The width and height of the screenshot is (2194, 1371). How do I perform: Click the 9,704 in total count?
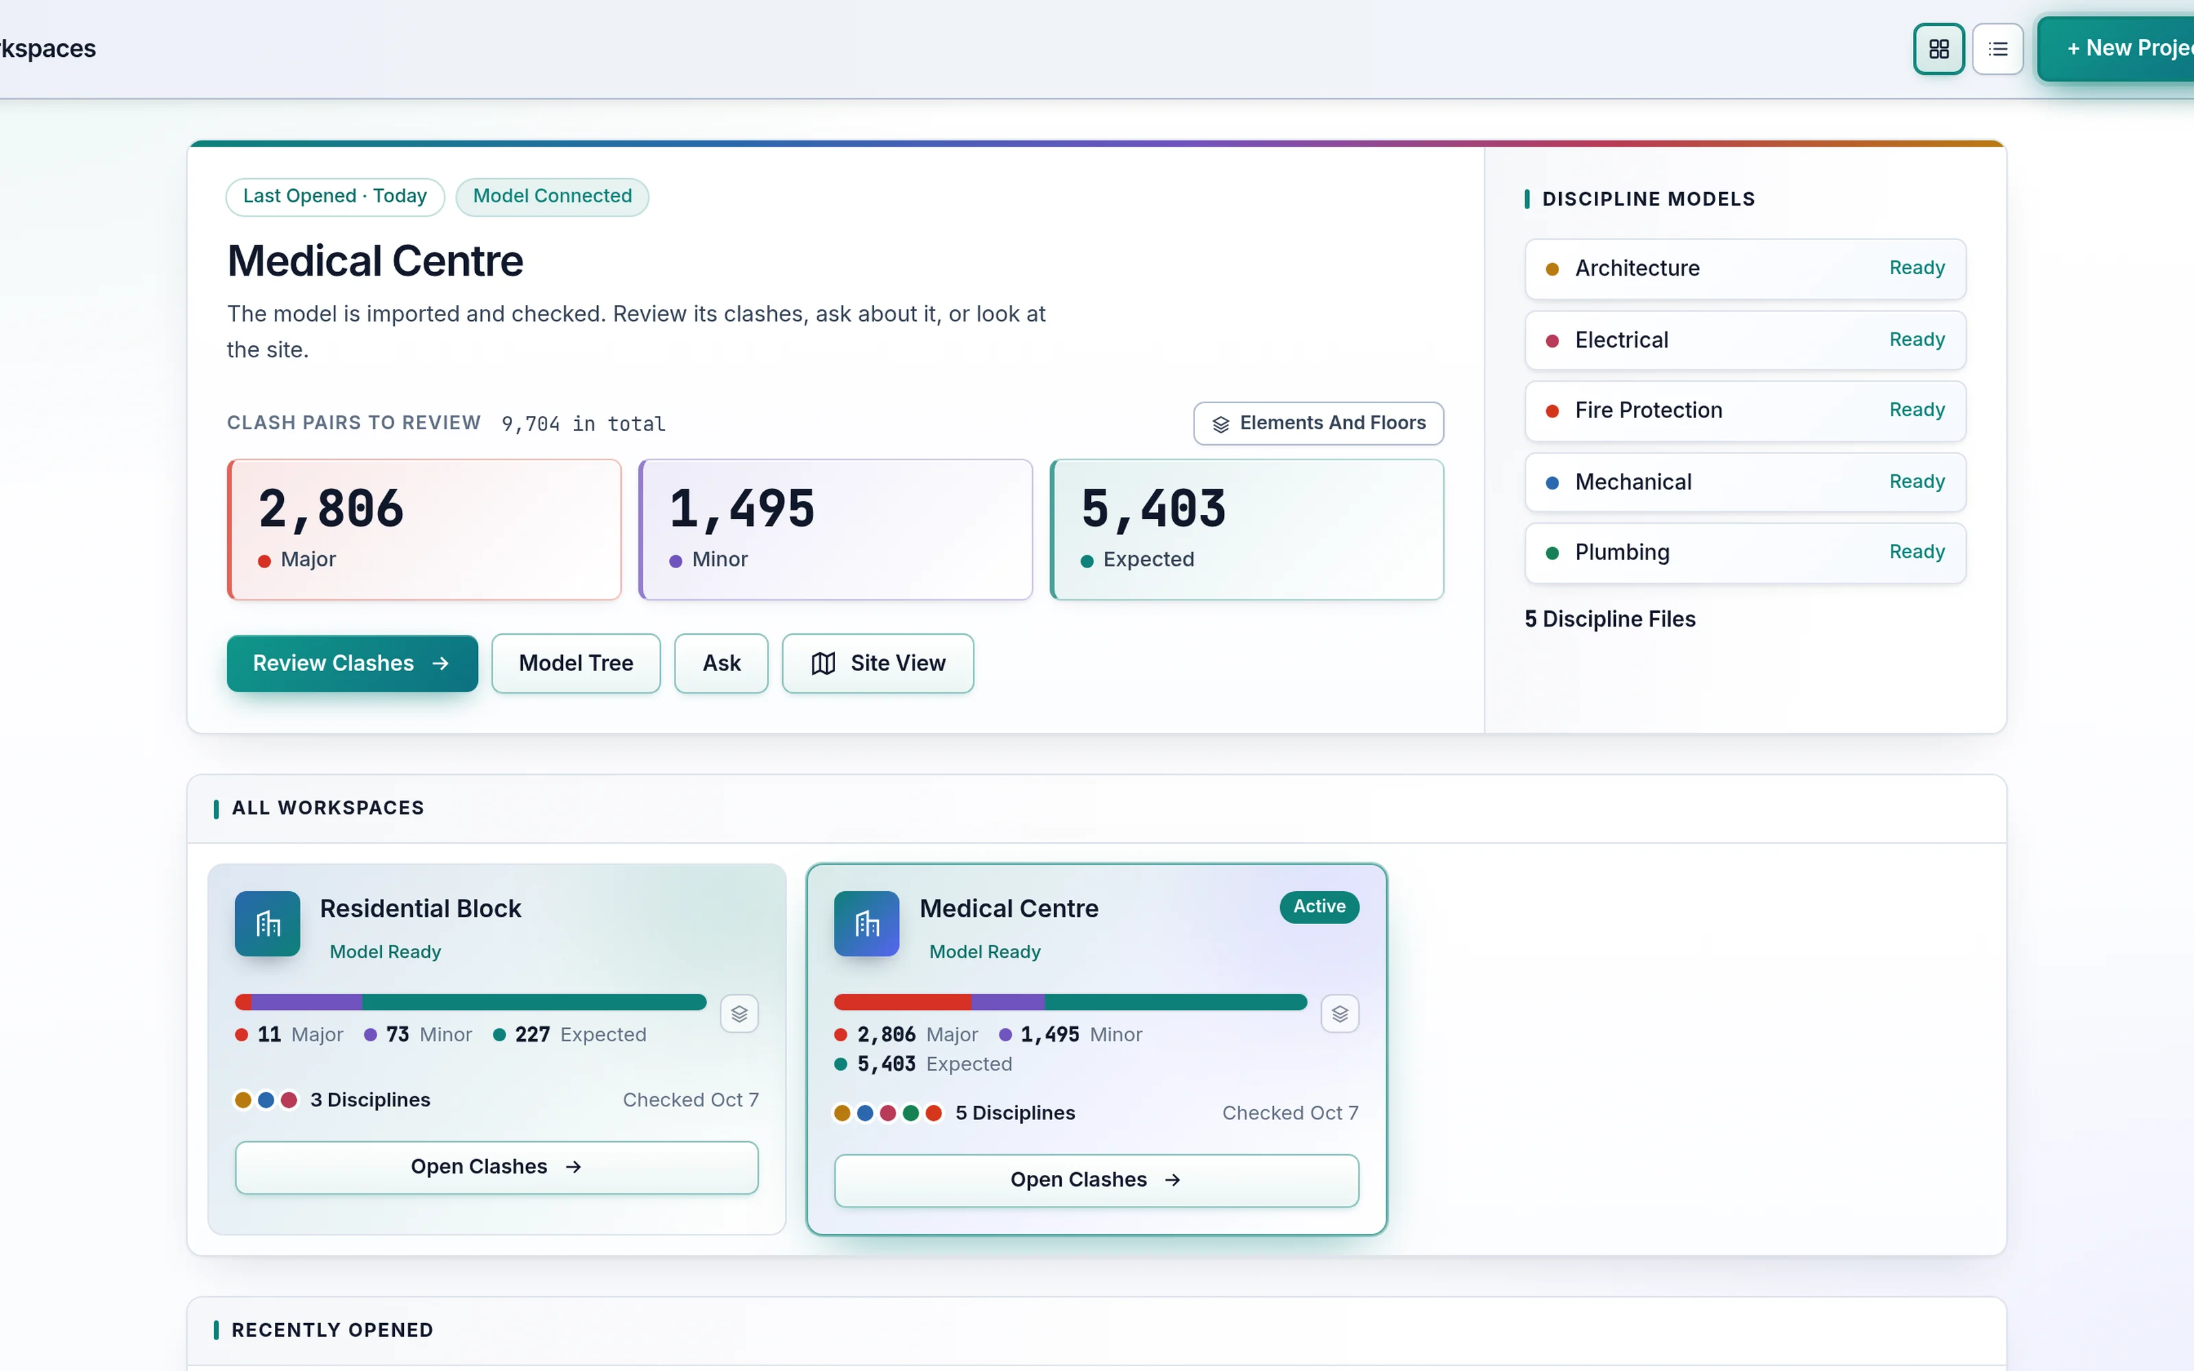pos(584,424)
